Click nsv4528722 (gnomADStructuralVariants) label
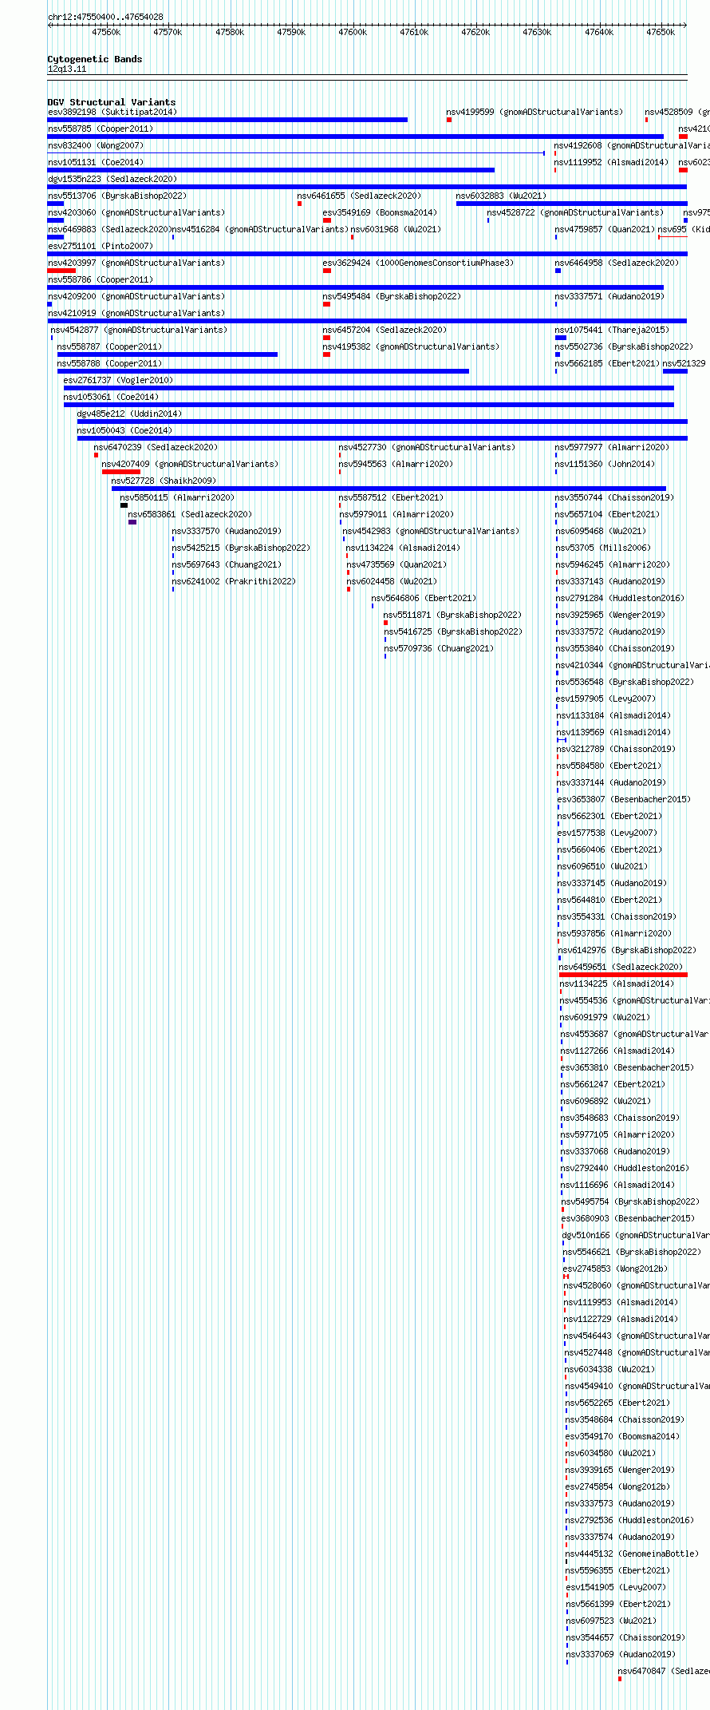The width and height of the screenshot is (710, 1710). [575, 212]
